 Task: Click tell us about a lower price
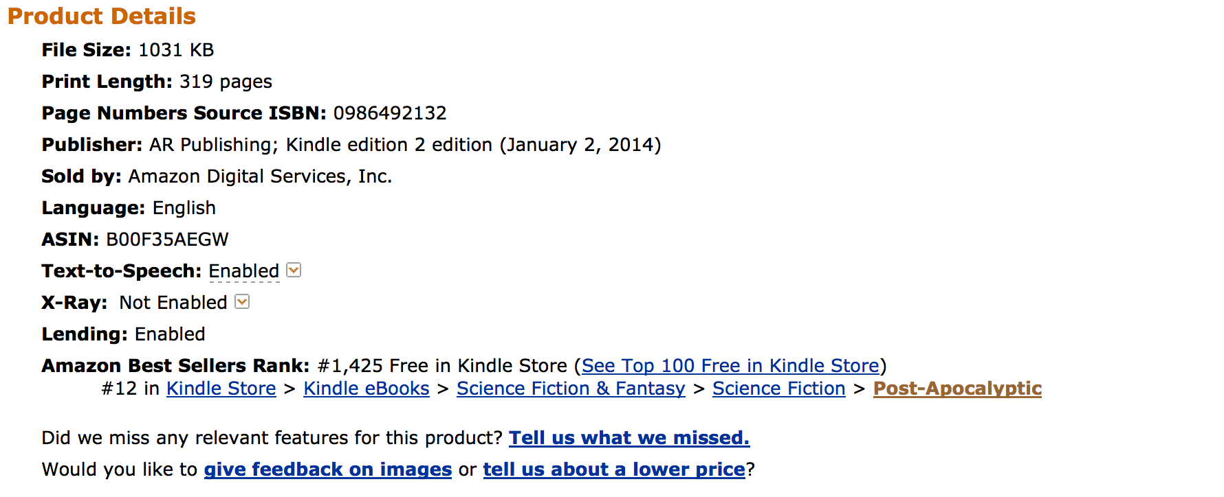[x=614, y=470]
